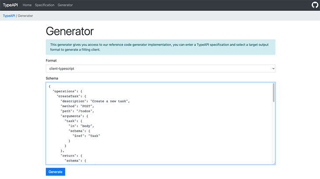Place cursor on the "$ref": "Task" line
Image resolution: width=320 pixels, height=179 pixels.
tap(86, 136)
